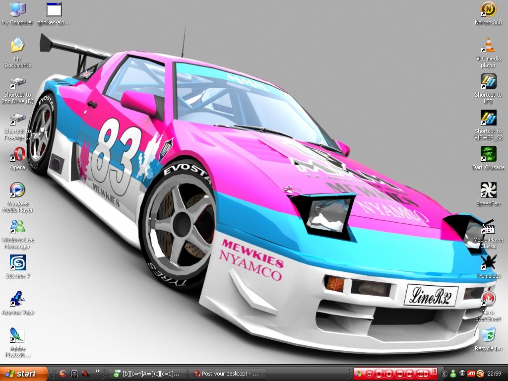Image resolution: width=508 pixels, height=381 pixels.
Task: Launch 3ds max 7 desktop shortcut
Action: pyautogui.click(x=17, y=267)
